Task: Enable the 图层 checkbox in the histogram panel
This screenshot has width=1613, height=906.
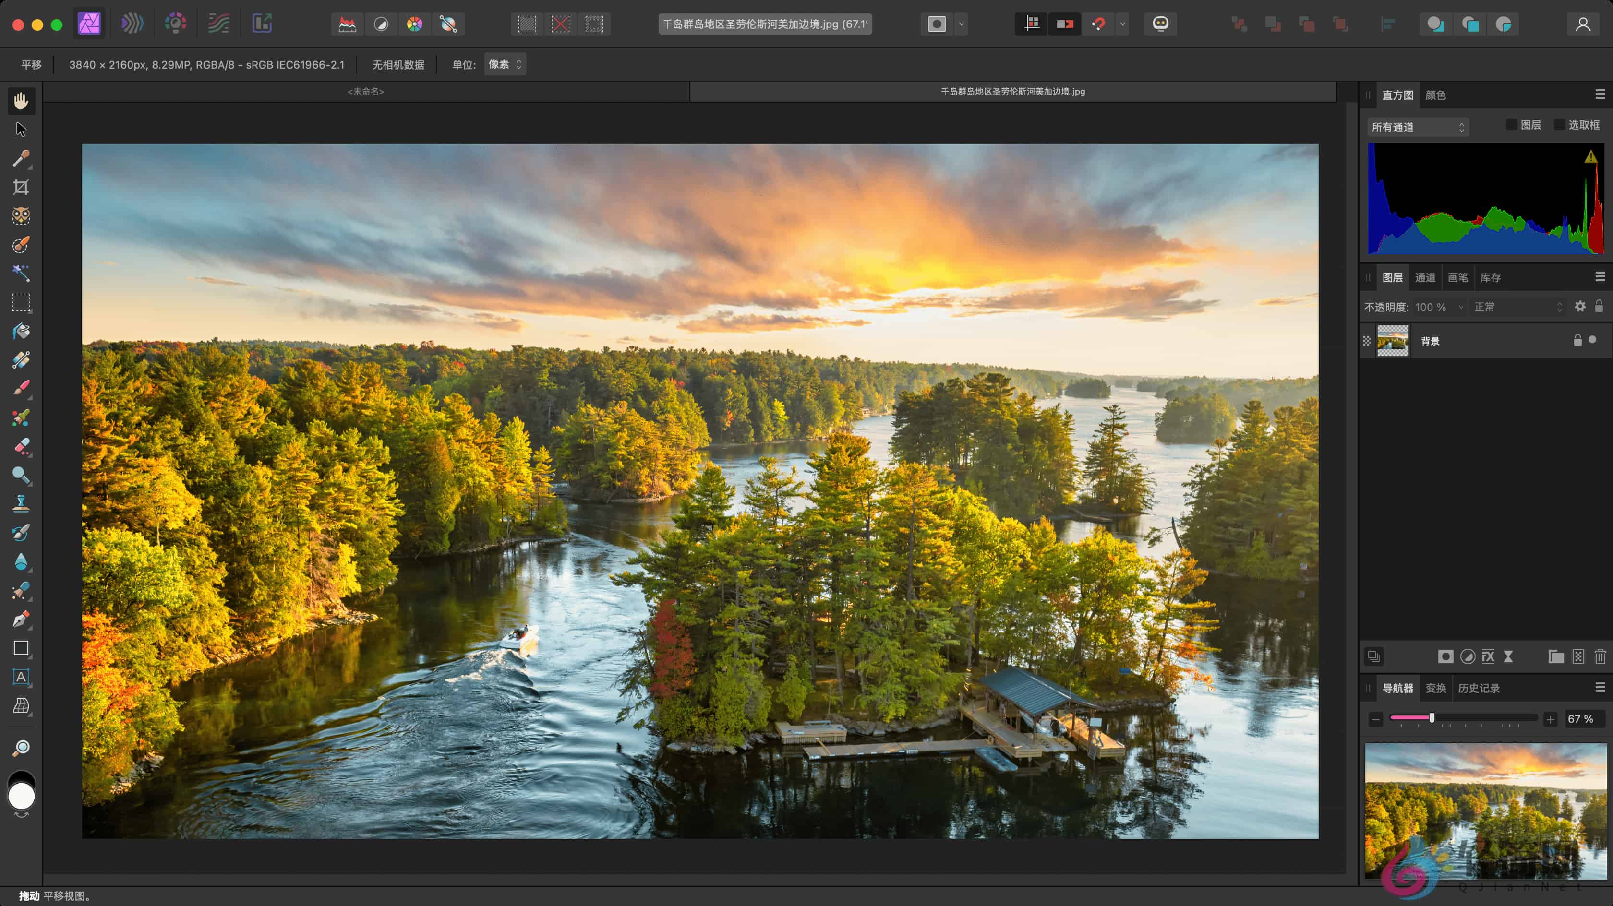Action: click(x=1511, y=125)
